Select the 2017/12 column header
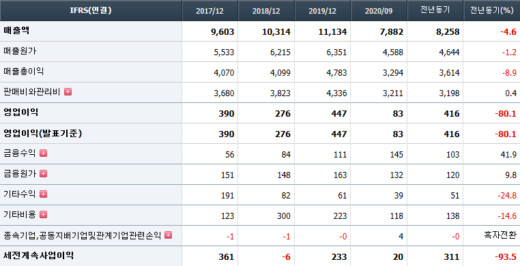 [210, 10]
